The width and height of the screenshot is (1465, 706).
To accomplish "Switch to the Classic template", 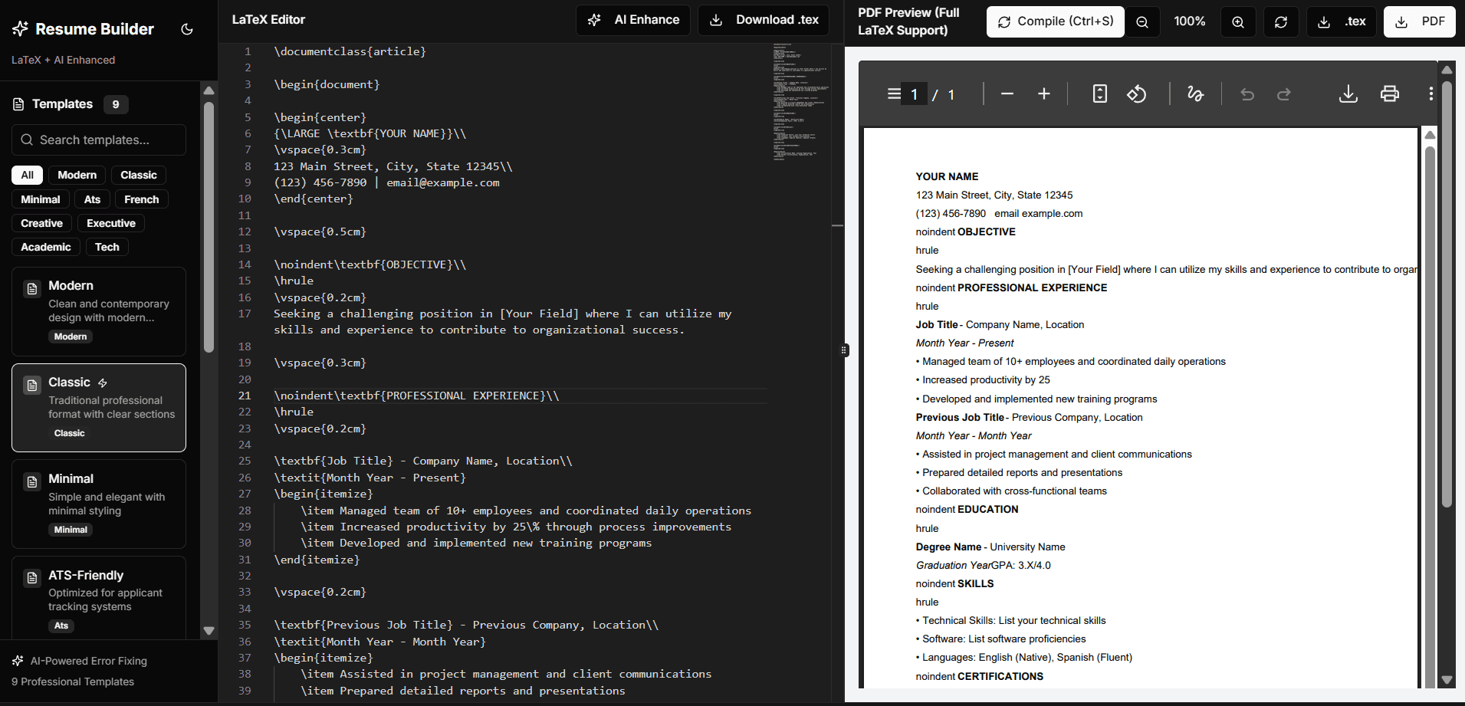I will tap(98, 407).
